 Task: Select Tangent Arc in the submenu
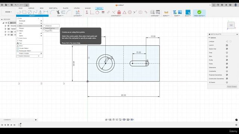pyautogui.click(x=51, y=31)
